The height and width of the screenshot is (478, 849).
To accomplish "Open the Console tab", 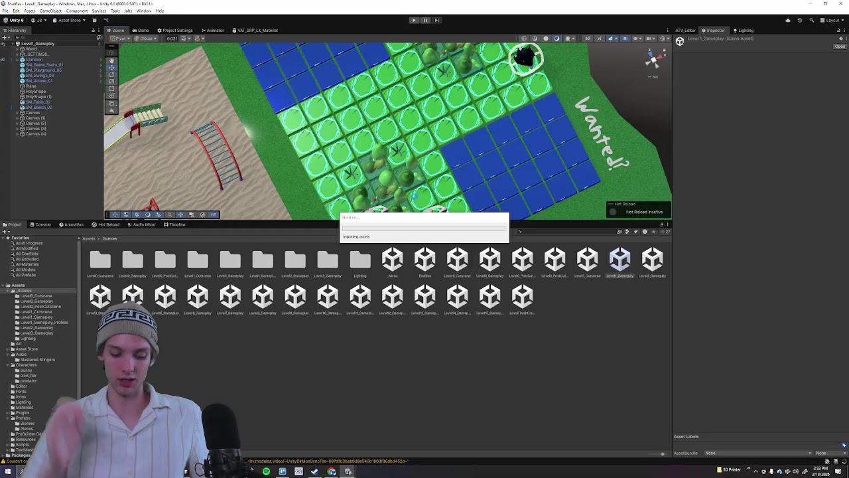I will click(x=40, y=224).
